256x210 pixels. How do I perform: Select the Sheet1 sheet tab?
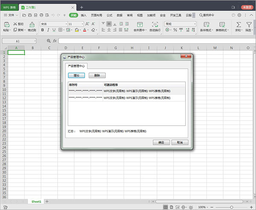(36, 201)
